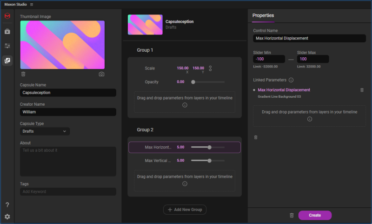
Task: Select the Scale control label
Action: pos(150,68)
